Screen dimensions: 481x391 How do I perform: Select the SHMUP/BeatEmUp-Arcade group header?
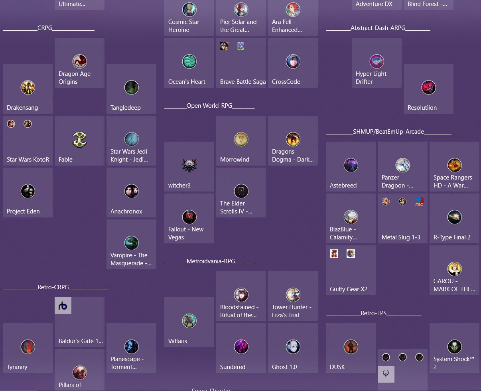(388, 132)
